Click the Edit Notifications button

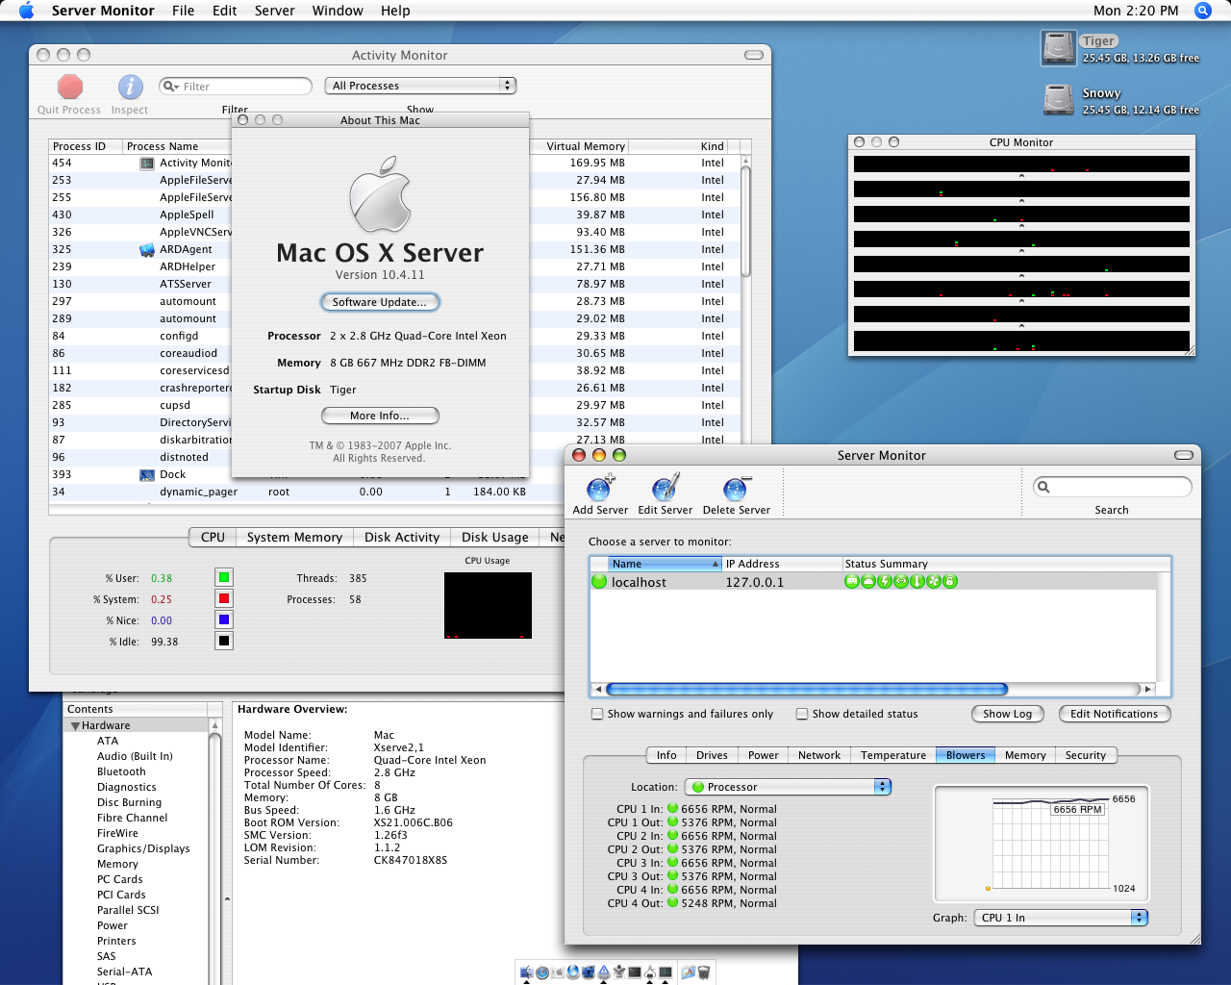[1114, 714]
